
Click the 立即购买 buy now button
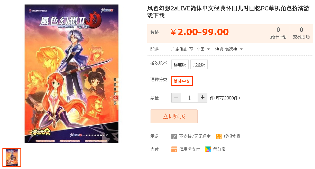[x=174, y=116]
